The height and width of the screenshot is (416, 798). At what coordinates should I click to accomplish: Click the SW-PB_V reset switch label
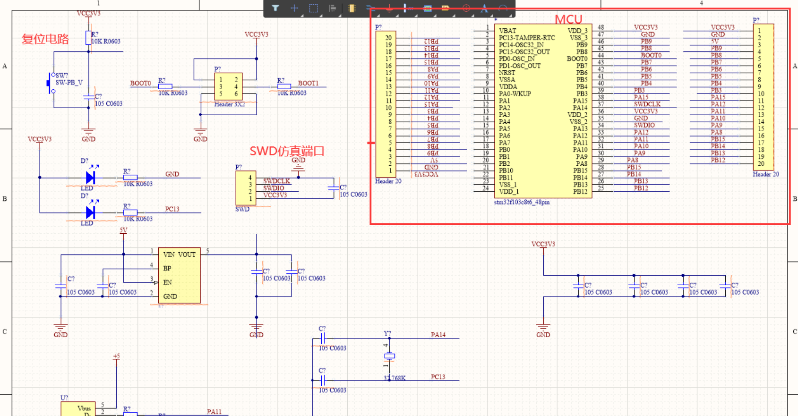[x=69, y=82]
